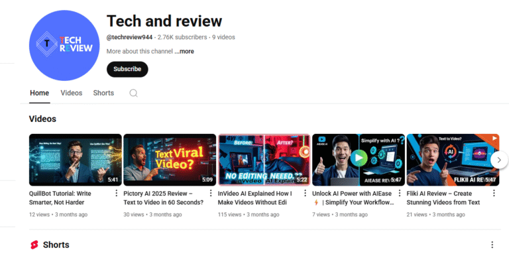Switch to the Videos tab

[72, 94]
